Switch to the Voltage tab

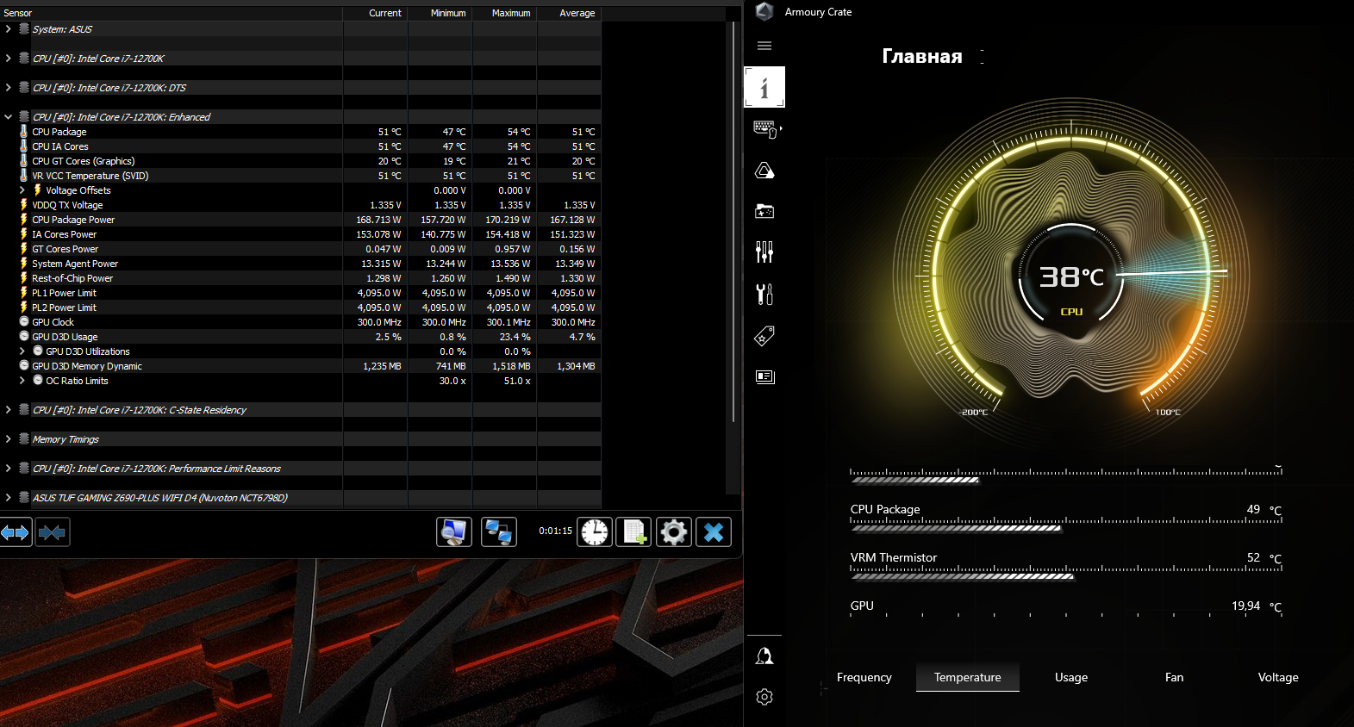click(x=1278, y=677)
